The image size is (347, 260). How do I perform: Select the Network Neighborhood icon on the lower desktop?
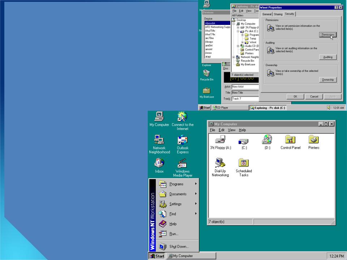(x=159, y=144)
